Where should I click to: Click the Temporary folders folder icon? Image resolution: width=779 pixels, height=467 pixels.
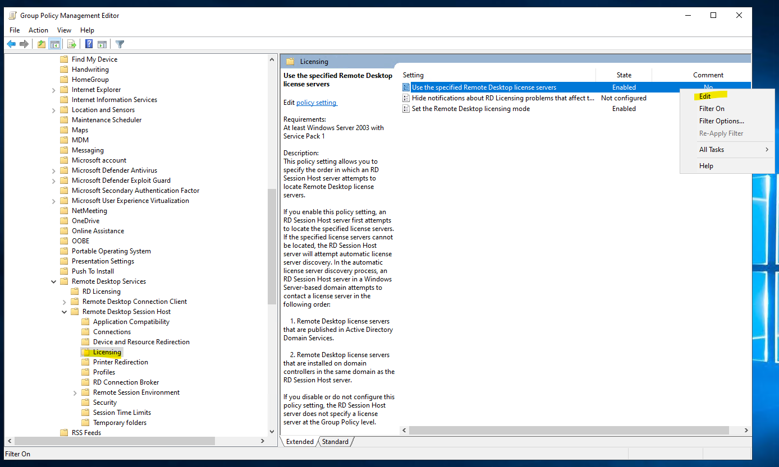85,423
